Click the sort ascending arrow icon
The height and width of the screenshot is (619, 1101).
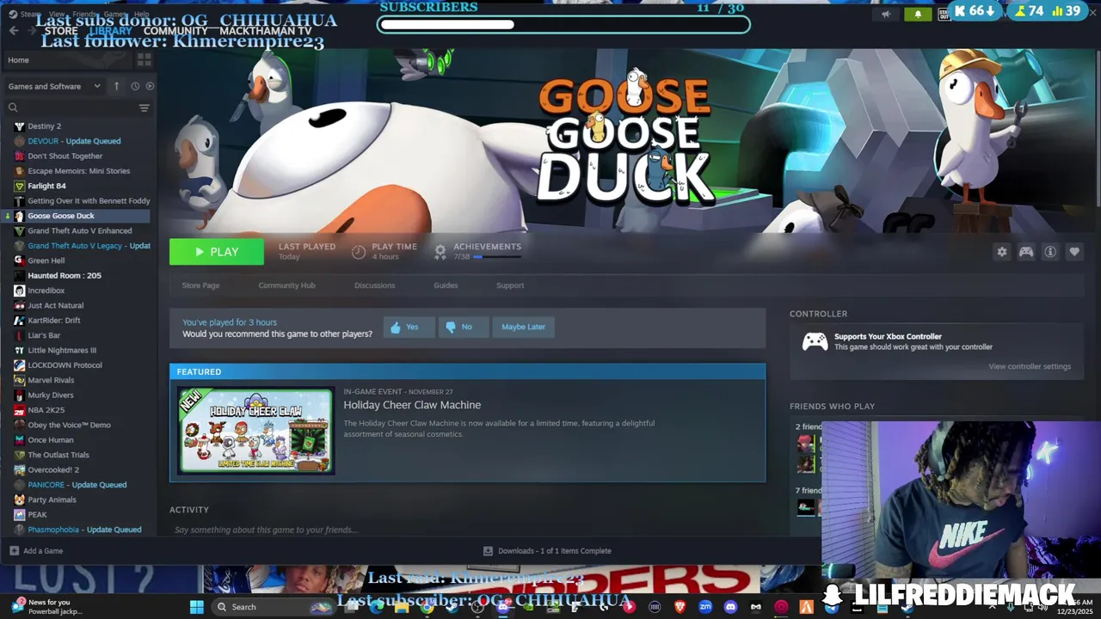coord(117,86)
